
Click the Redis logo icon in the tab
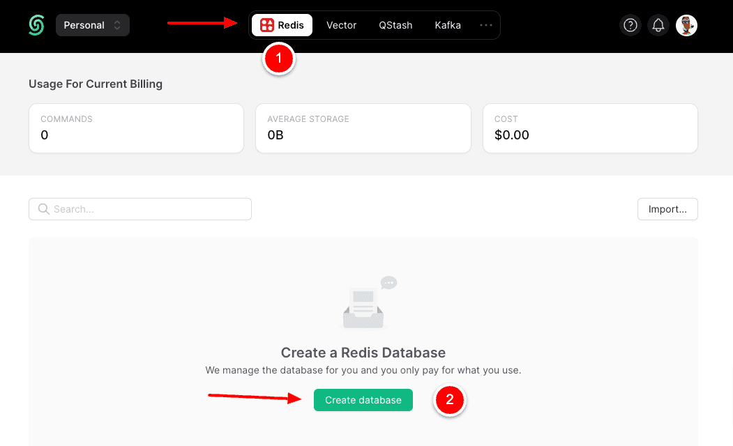tap(267, 24)
